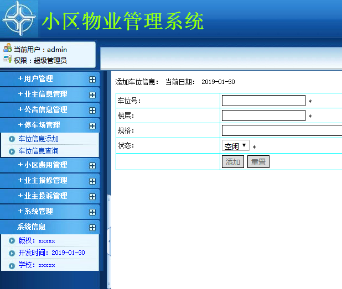This screenshot has width=342, height=289.
Task: Click arrow bullet beside 版权
Action: (12, 241)
